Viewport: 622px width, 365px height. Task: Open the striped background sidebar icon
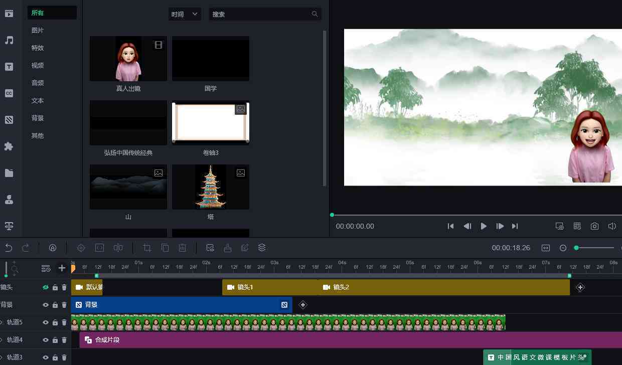coord(9,120)
